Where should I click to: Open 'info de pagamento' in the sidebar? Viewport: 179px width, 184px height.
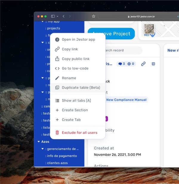click(61, 156)
